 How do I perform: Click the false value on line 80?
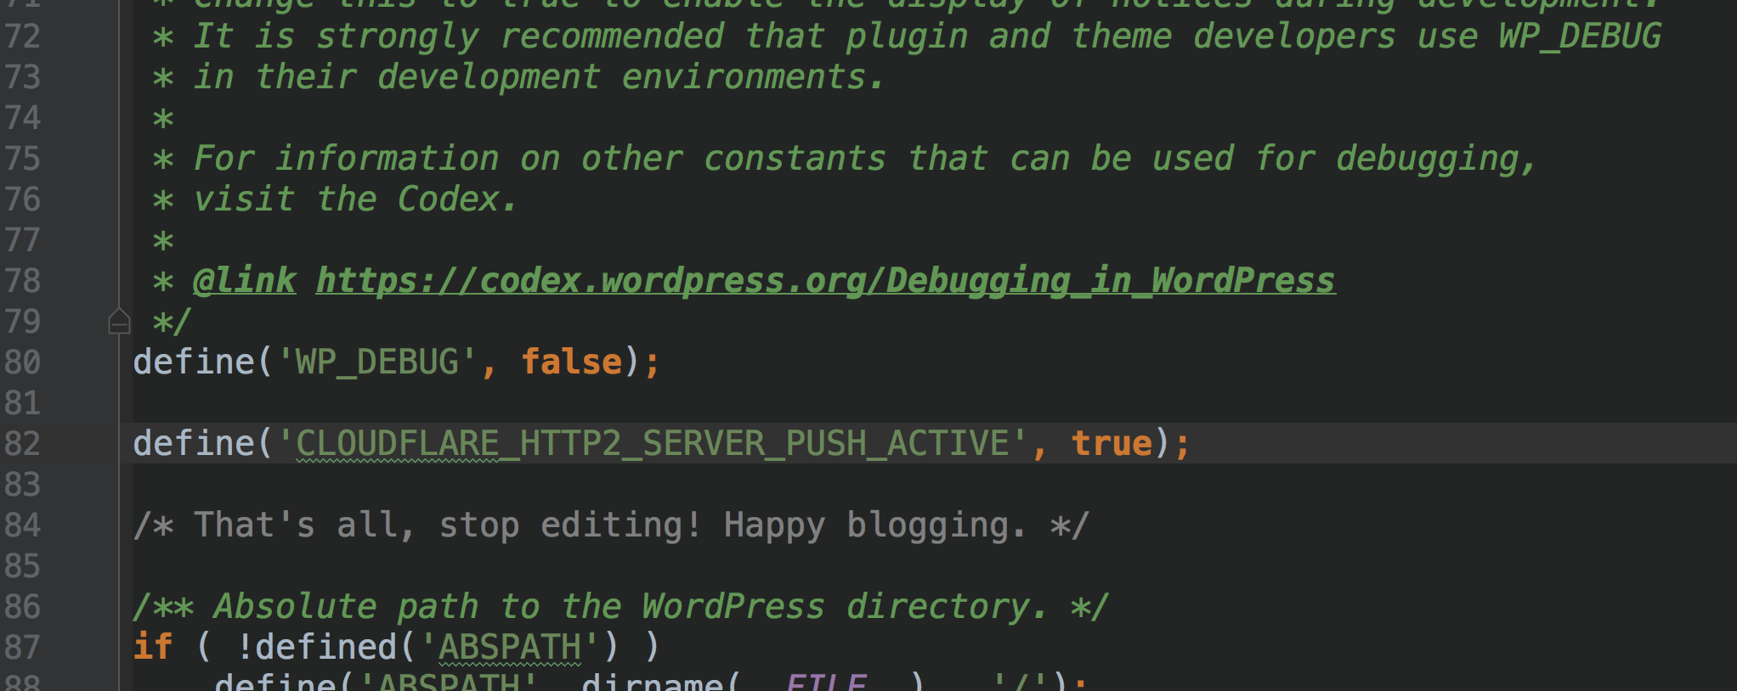coord(571,362)
